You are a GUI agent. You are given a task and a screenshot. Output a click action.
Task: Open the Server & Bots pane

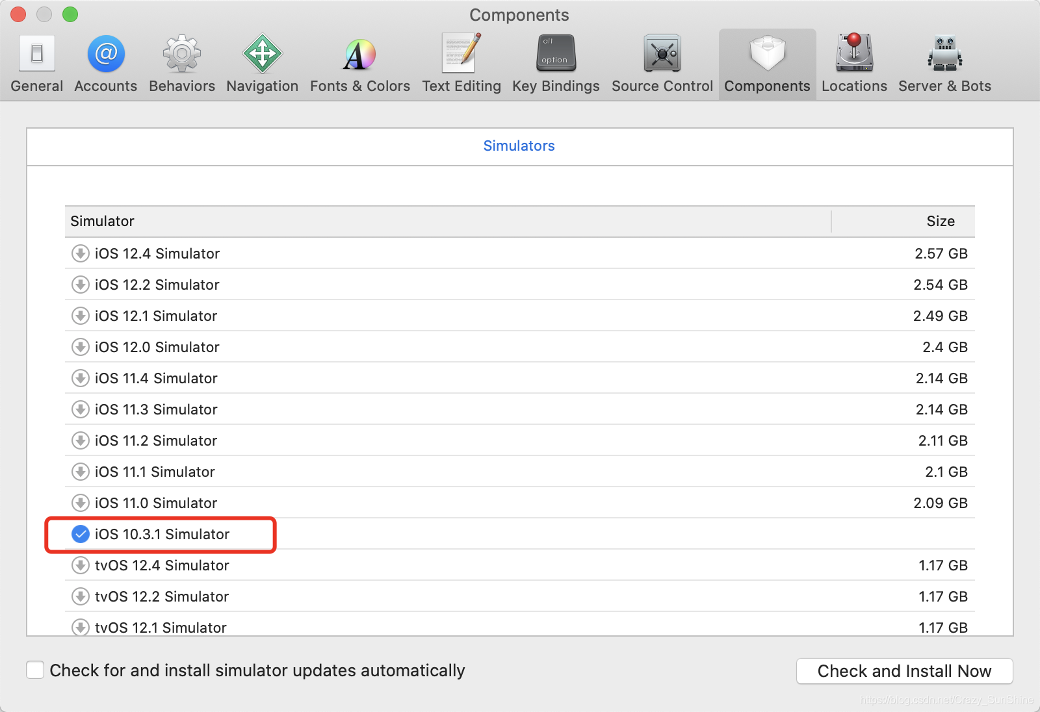944,64
